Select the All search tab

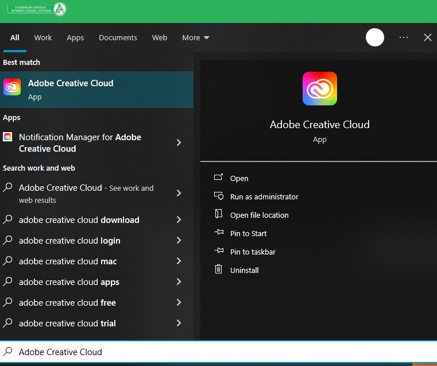[x=15, y=37]
